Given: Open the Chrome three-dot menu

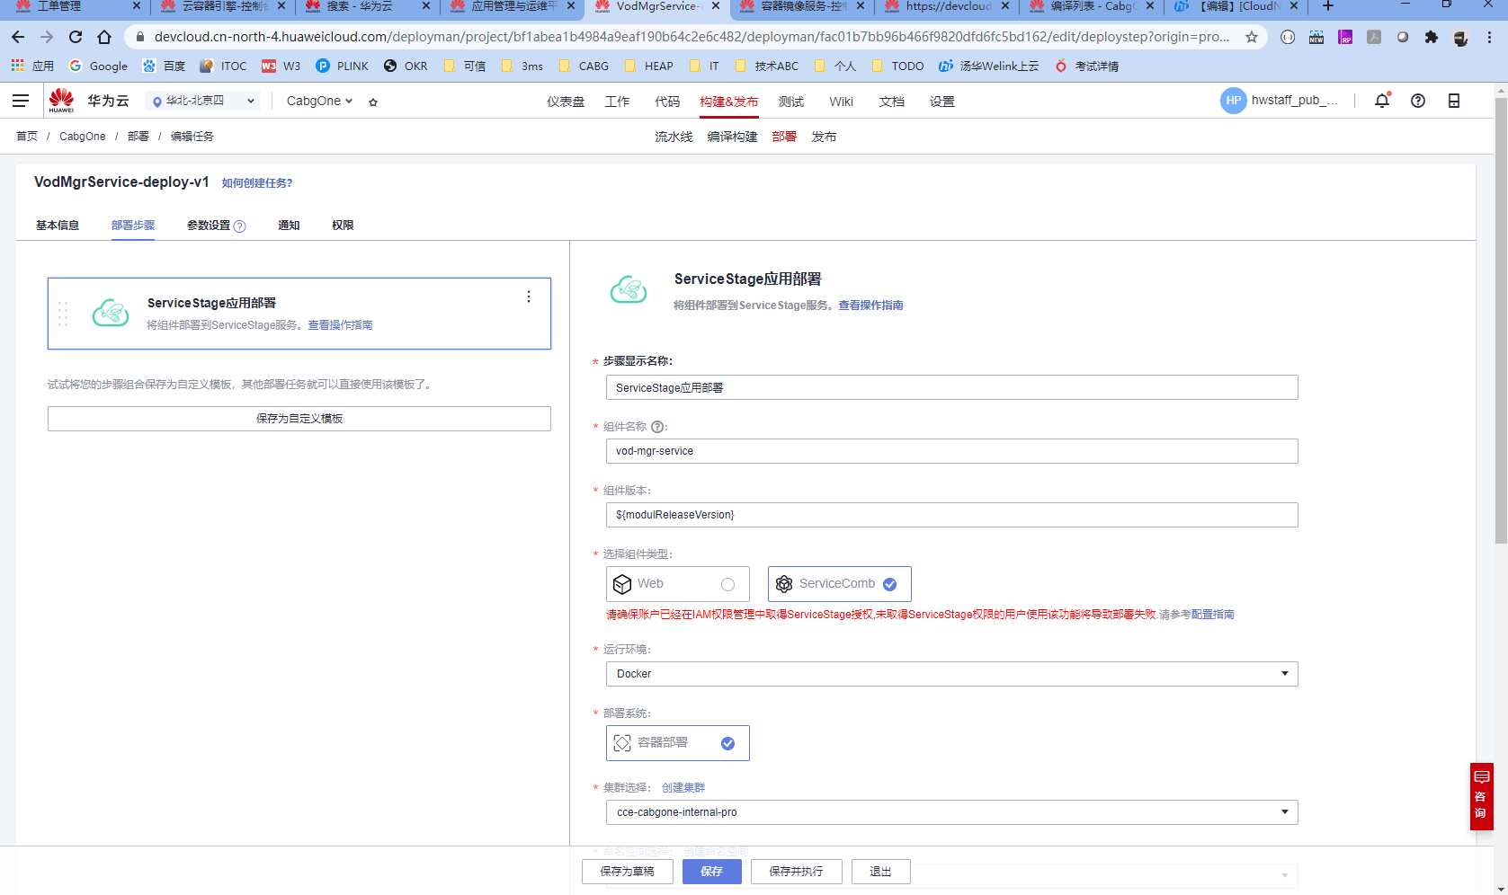Looking at the screenshot, I should (1490, 37).
